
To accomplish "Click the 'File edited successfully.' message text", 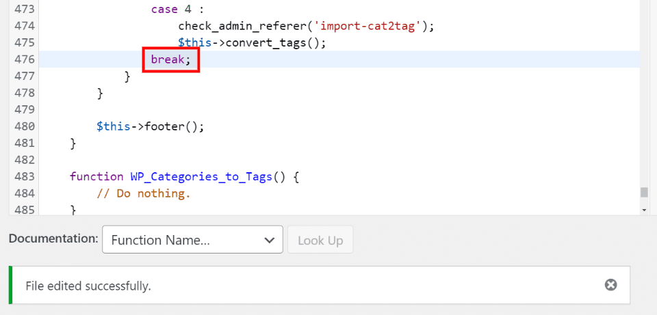I will tap(88, 286).
